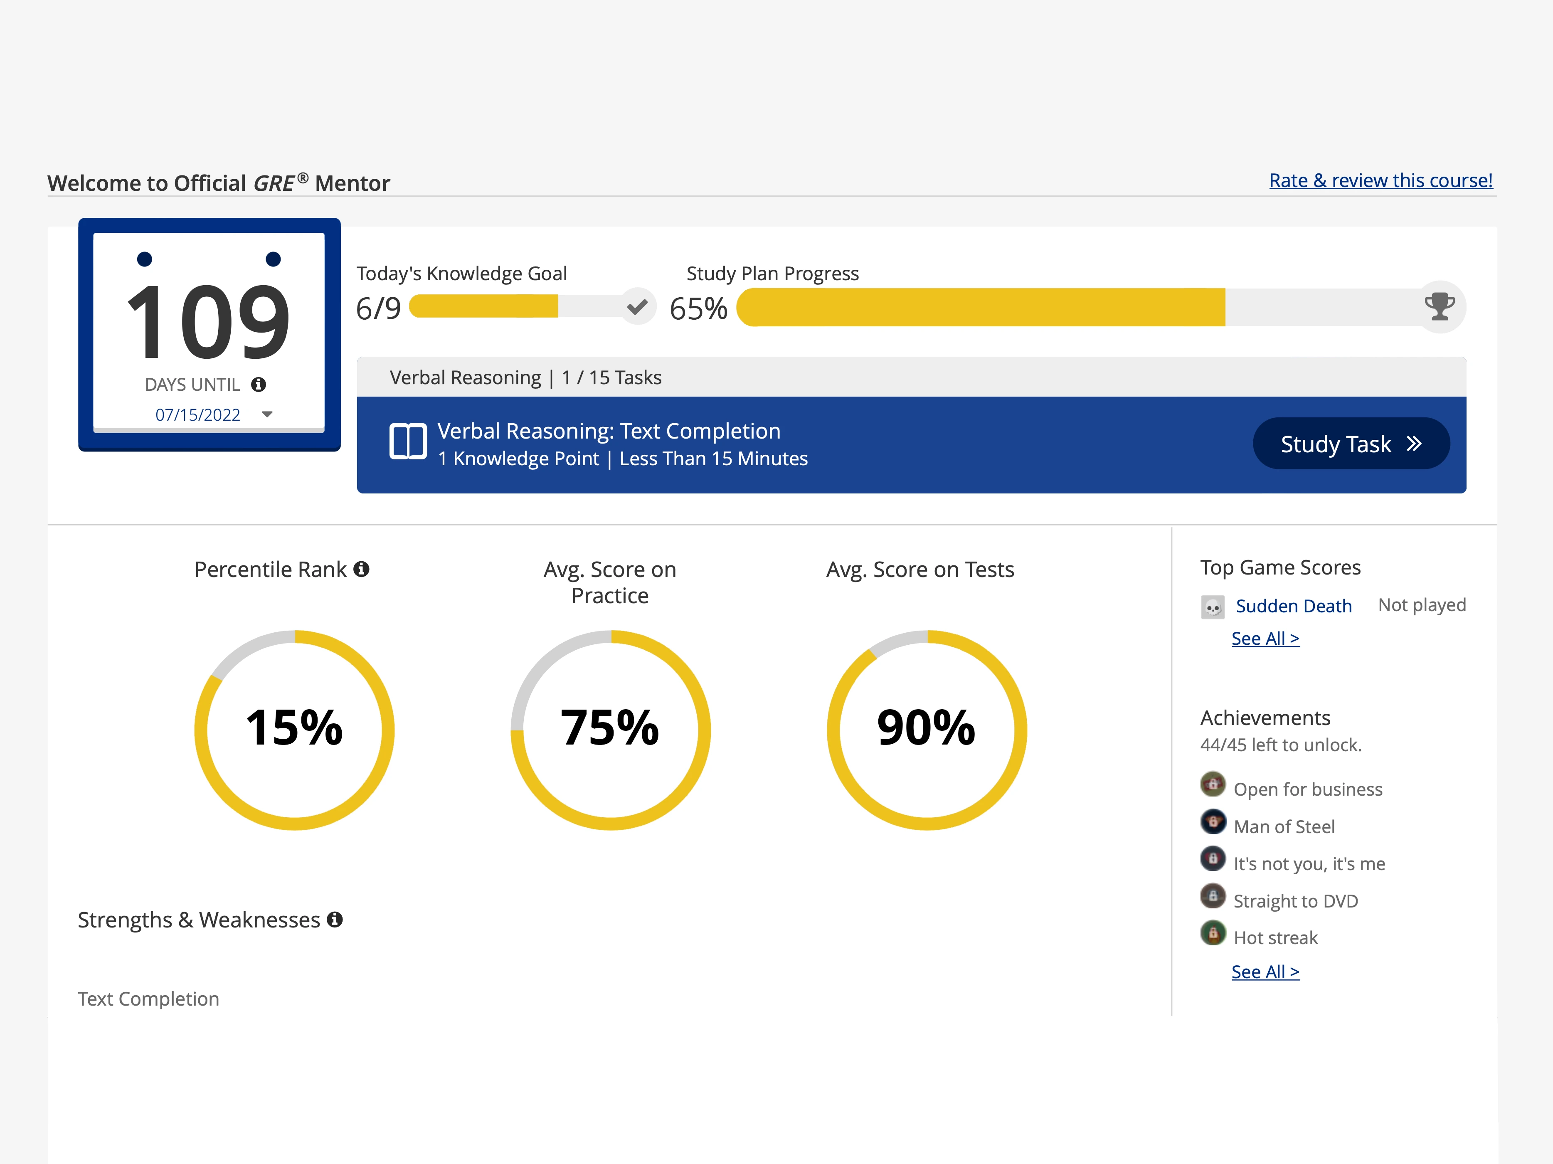Click the book icon for Text Completion task
Image resolution: width=1553 pixels, height=1164 pixels.
(408, 442)
